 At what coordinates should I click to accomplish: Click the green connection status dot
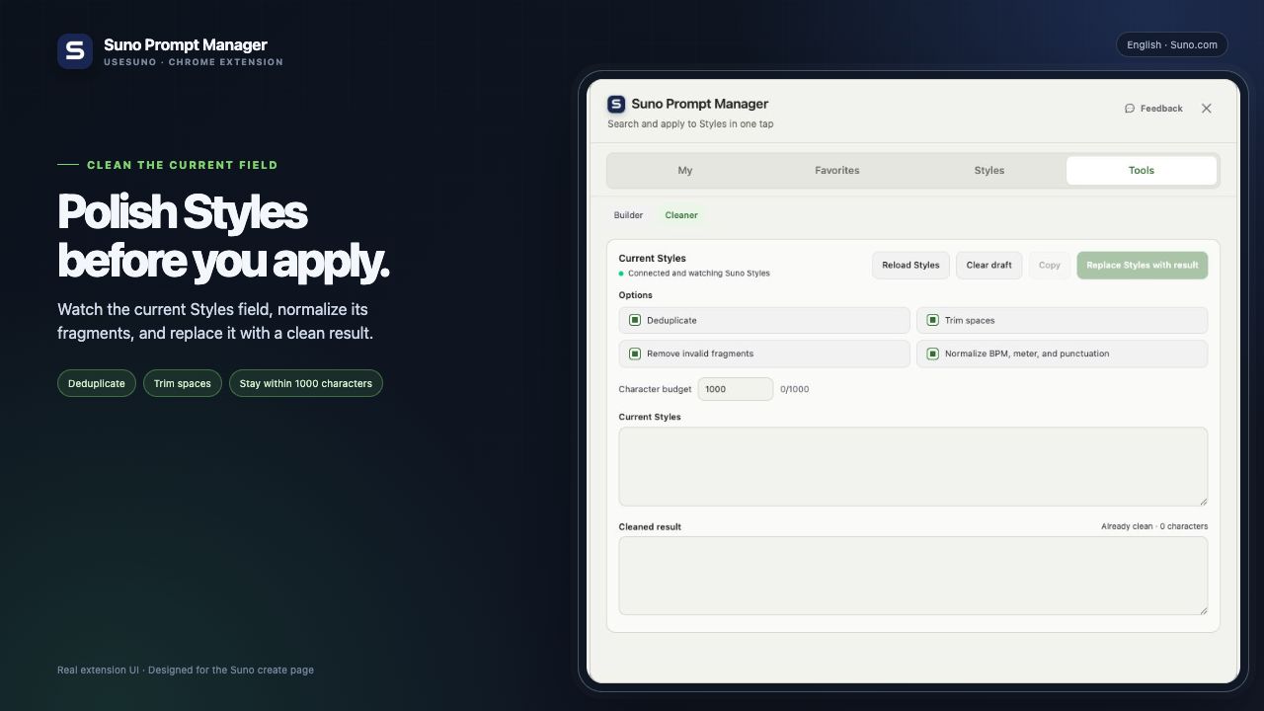[x=621, y=274]
